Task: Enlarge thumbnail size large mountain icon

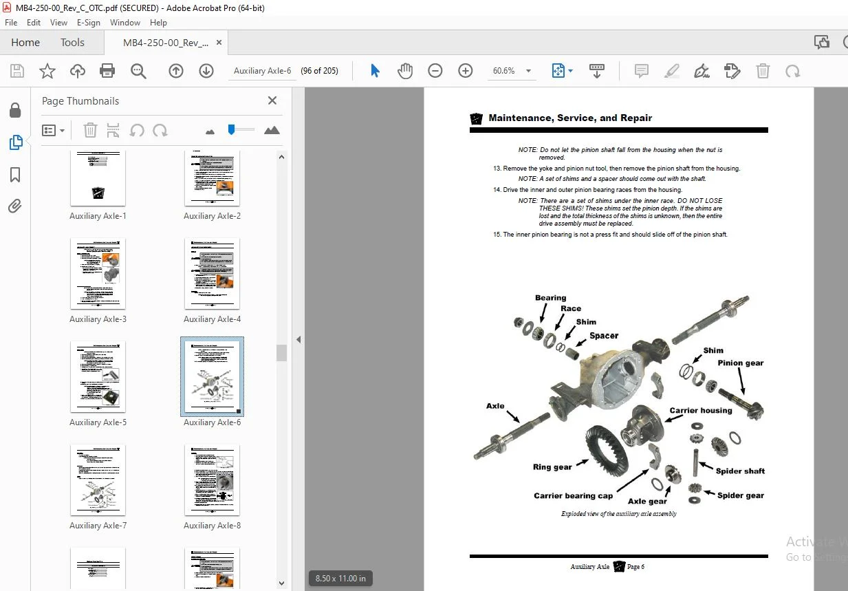Action: [x=272, y=130]
